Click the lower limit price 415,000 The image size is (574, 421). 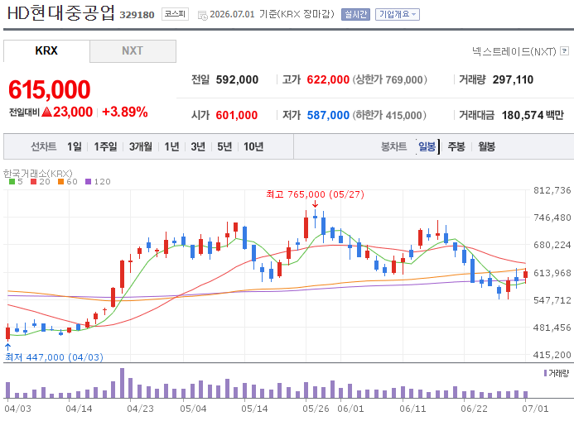pos(404,116)
